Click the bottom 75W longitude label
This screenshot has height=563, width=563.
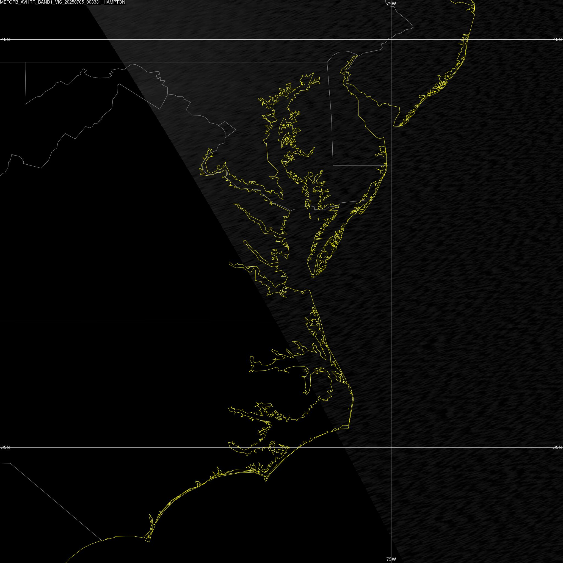click(391, 559)
